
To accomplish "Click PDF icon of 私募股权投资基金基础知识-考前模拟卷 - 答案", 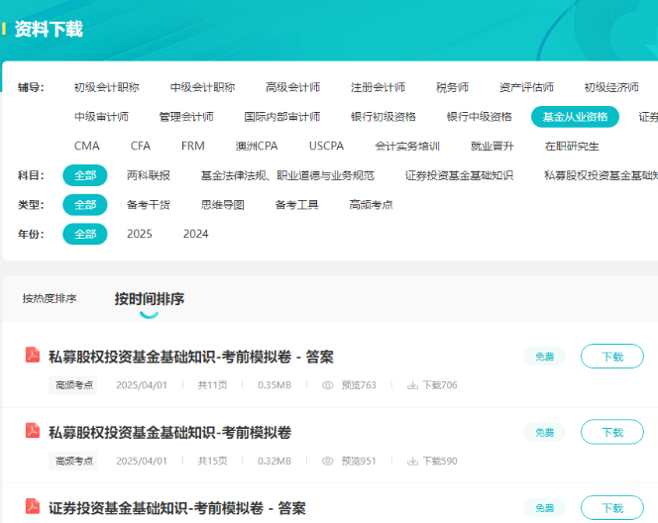I will (x=33, y=356).
